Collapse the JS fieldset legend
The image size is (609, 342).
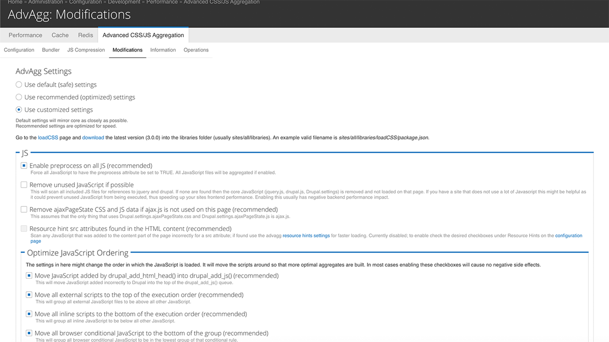(x=25, y=153)
